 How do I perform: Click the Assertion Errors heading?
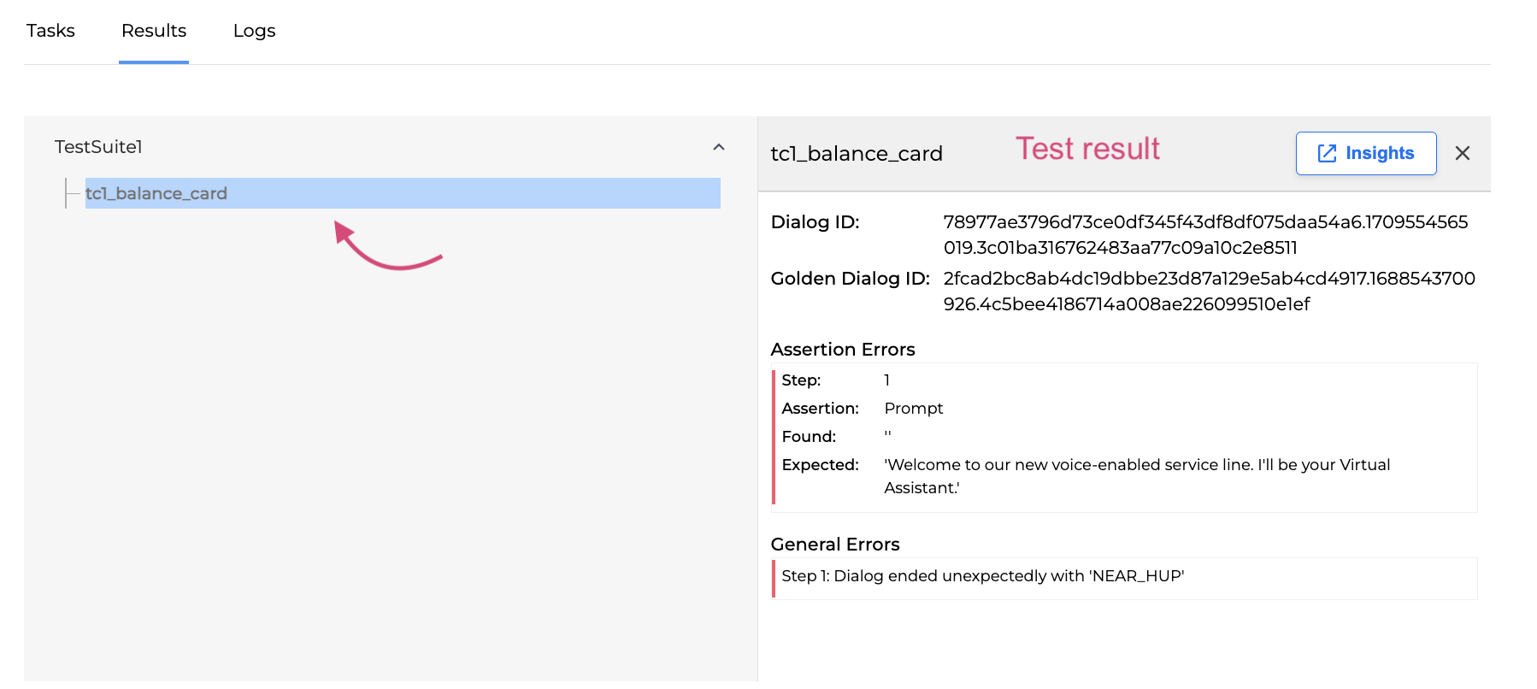(x=842, y=350)
